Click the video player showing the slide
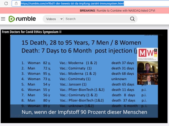This screenshot has width=169, height=126. pyautogui.click(x=84, y=76)
